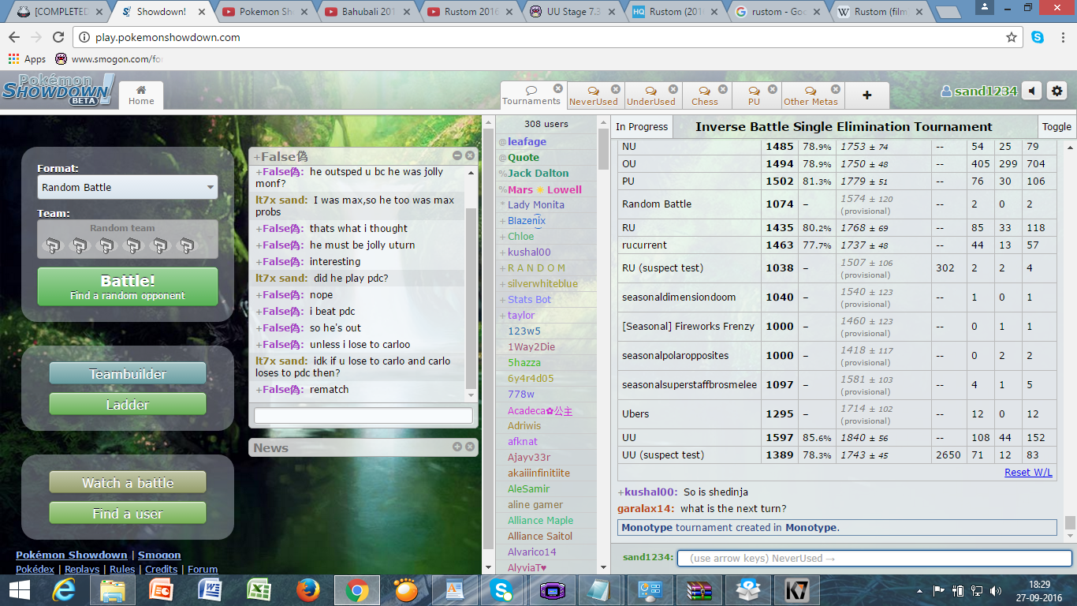Open the Format dropdown showing Random Battle
Viewport: 1077px width, 606px height.
[128, 187]
